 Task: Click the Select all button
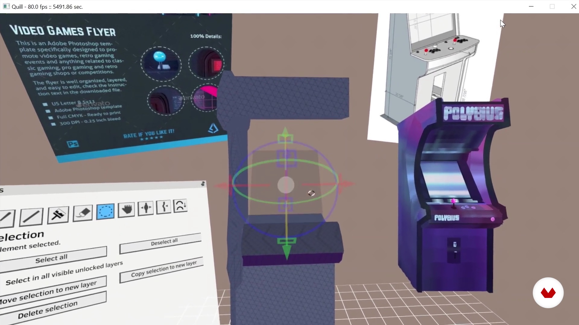52,259
